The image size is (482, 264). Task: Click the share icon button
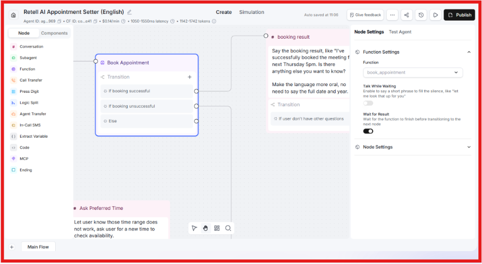tap(406, 15)
